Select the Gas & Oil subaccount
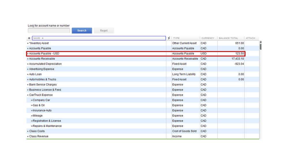 point(143,105)
